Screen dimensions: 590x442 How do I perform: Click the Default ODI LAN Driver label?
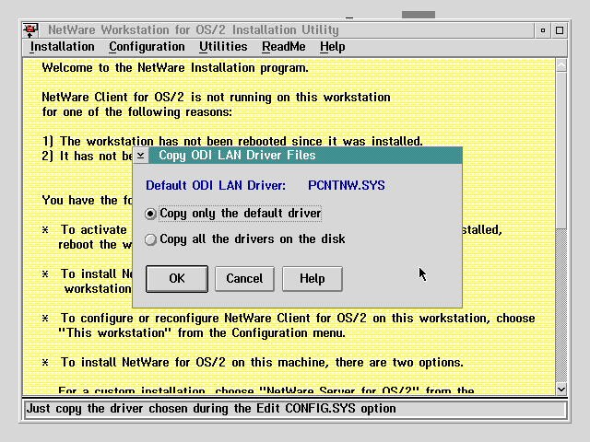coord(216,185)
